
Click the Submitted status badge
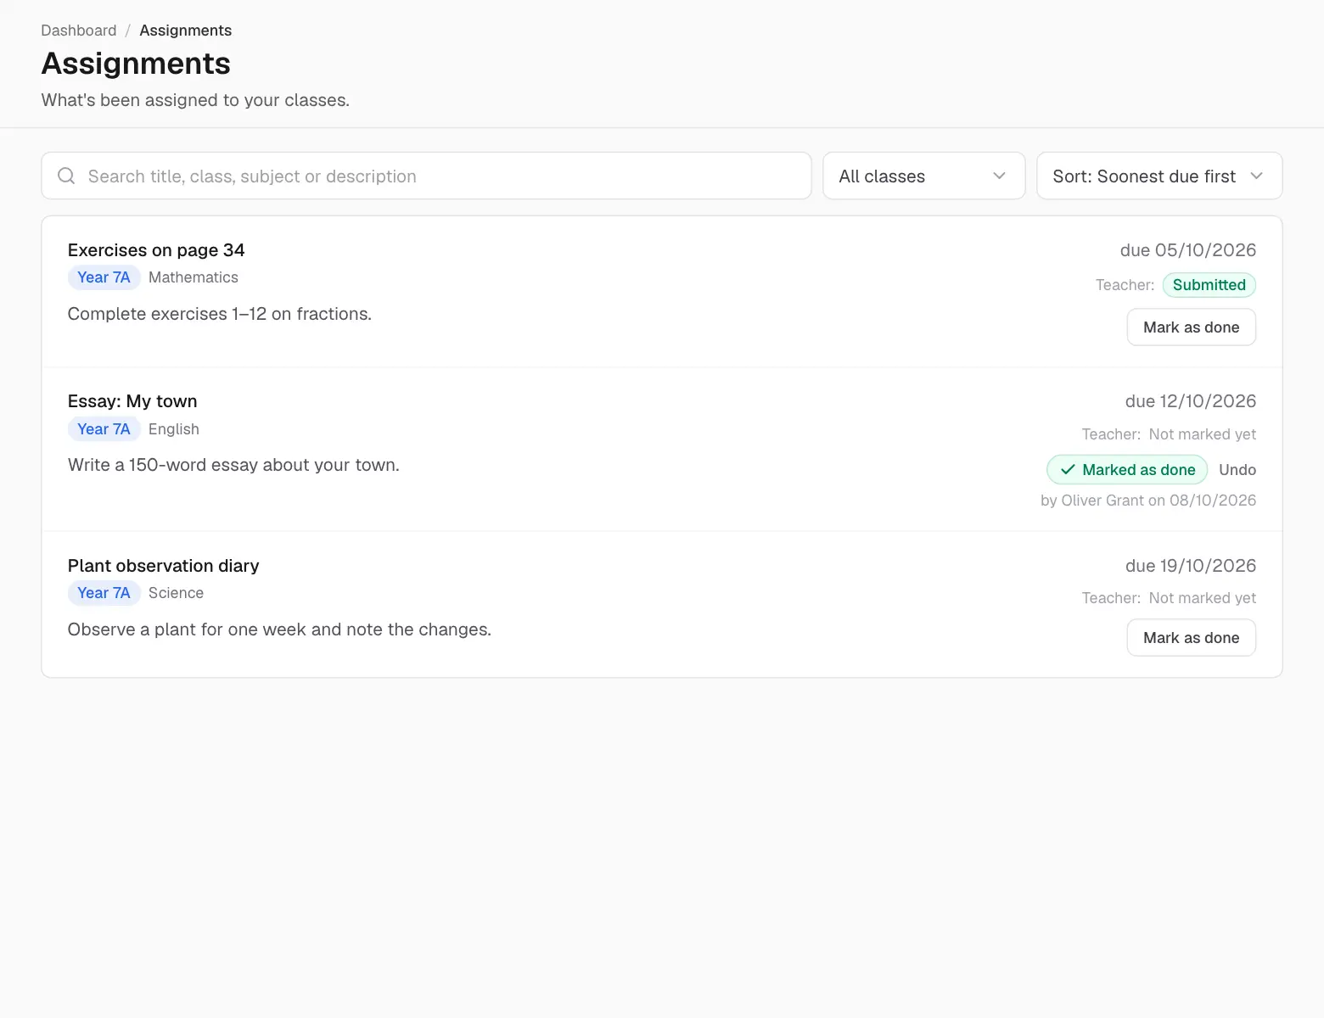[x=1209, y=285]
